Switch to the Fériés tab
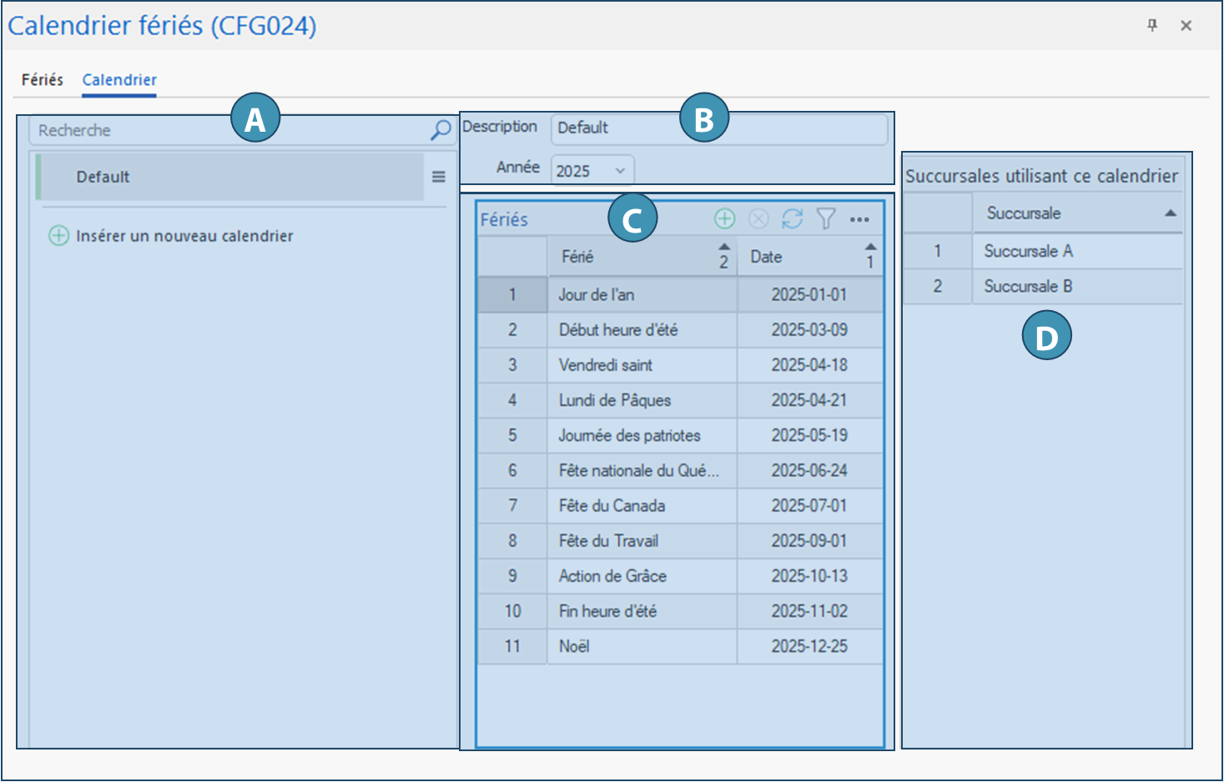This screenshot has width=1224, height=782. [x=43, y=80]
